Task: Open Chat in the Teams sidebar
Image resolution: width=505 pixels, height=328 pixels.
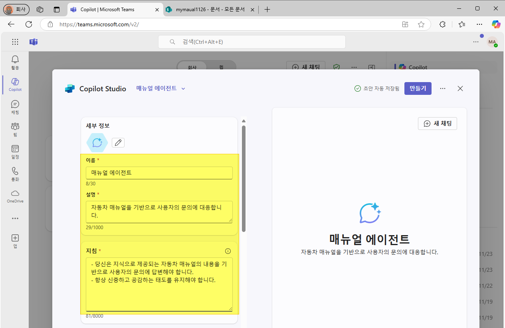Action: (15, 107)
